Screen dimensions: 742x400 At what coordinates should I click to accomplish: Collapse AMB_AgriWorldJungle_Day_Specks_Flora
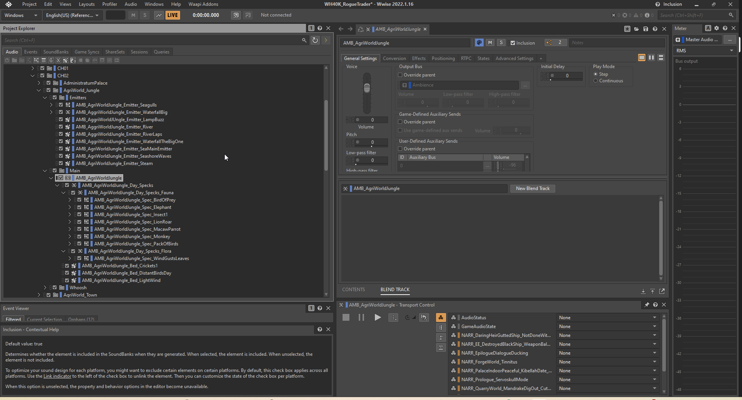64,251
